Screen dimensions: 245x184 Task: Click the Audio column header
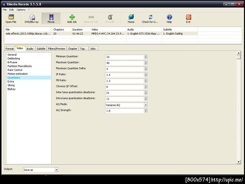(144, 29)
